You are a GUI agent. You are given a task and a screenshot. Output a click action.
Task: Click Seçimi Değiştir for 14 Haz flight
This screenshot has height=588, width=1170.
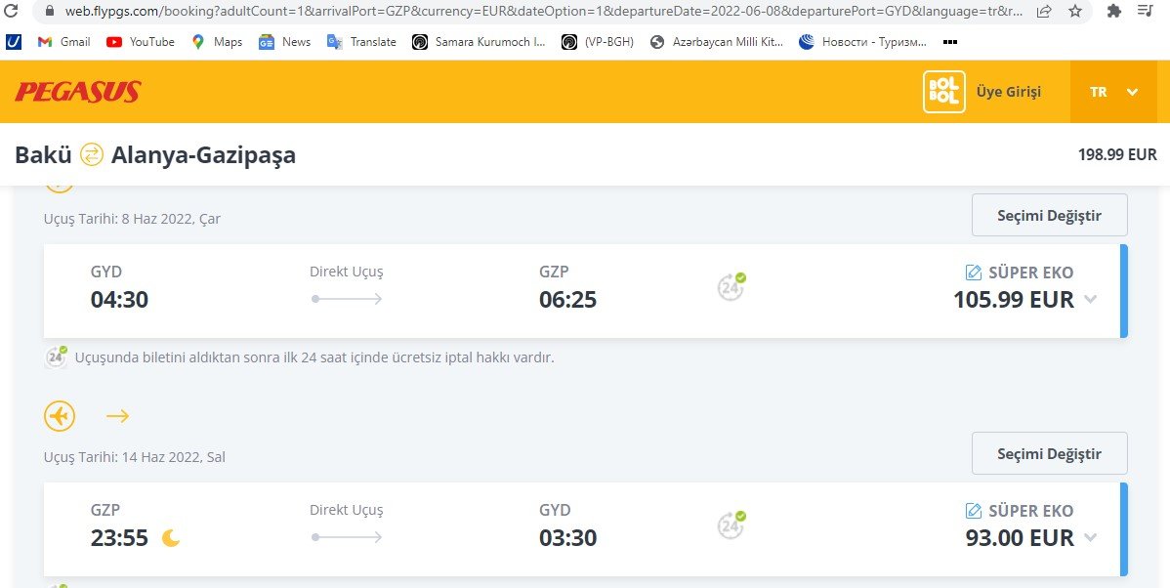(1049, 453)
